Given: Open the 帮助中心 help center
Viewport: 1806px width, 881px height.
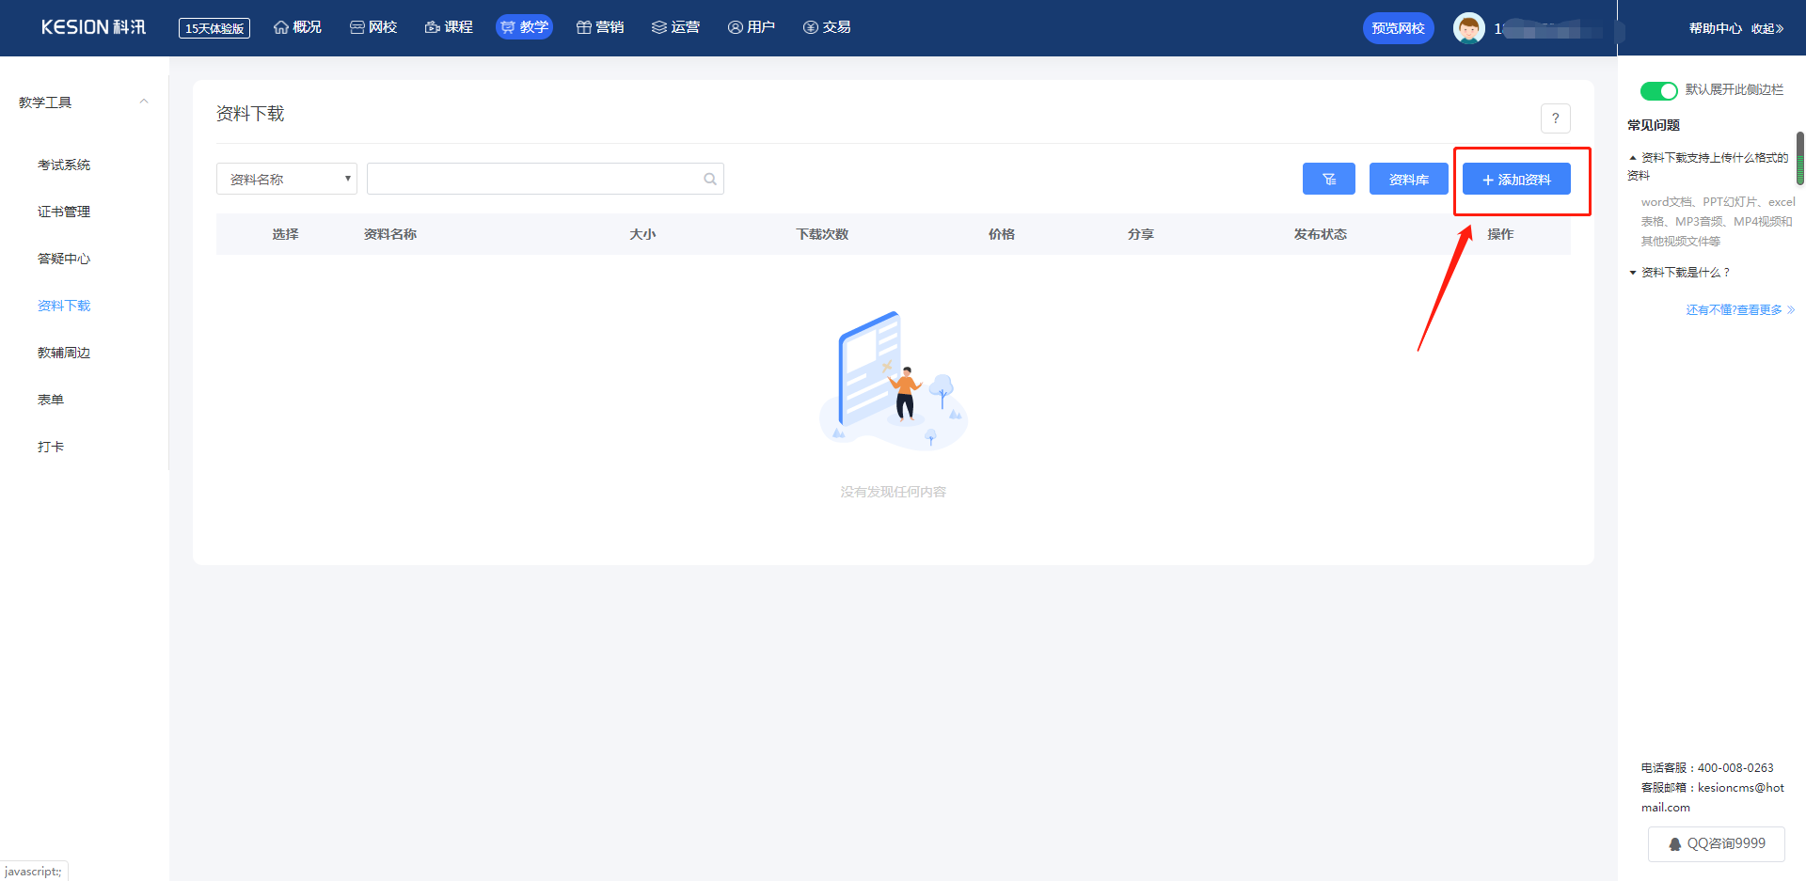Looking at the screenshot, I should click(x=1715, y=28).
